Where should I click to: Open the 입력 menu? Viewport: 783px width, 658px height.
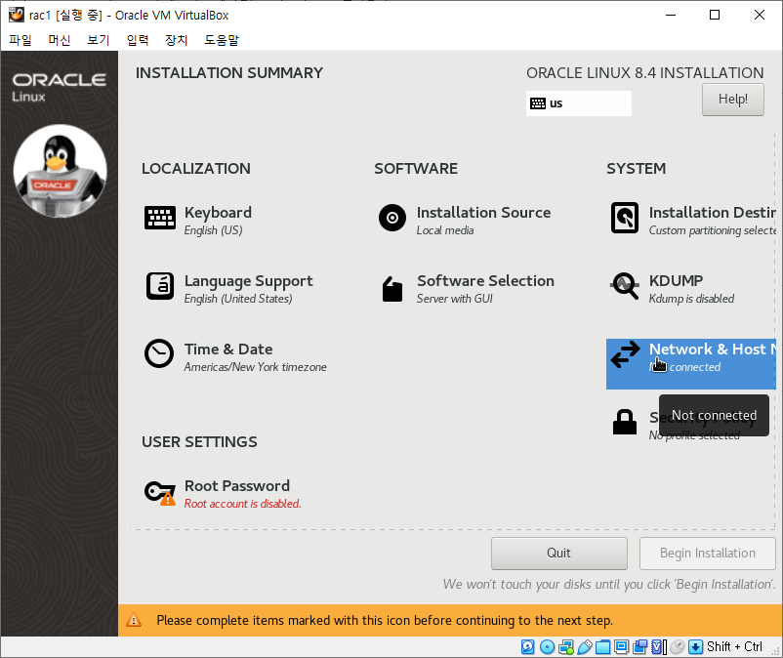(x=138, y=40)
